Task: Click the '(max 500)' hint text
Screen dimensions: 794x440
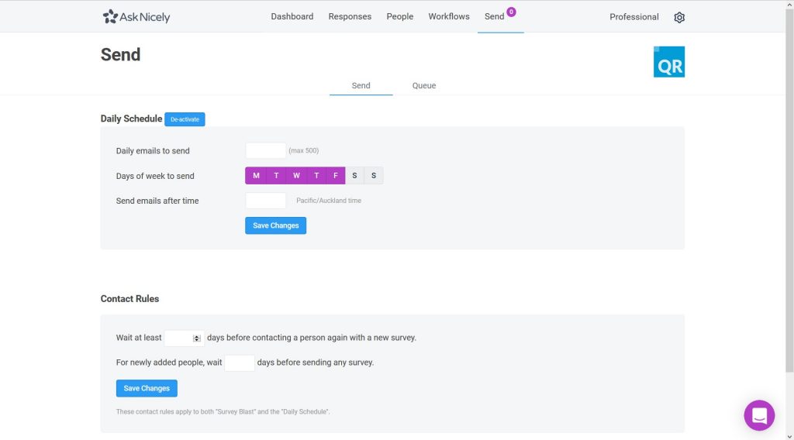Action: 303,151
